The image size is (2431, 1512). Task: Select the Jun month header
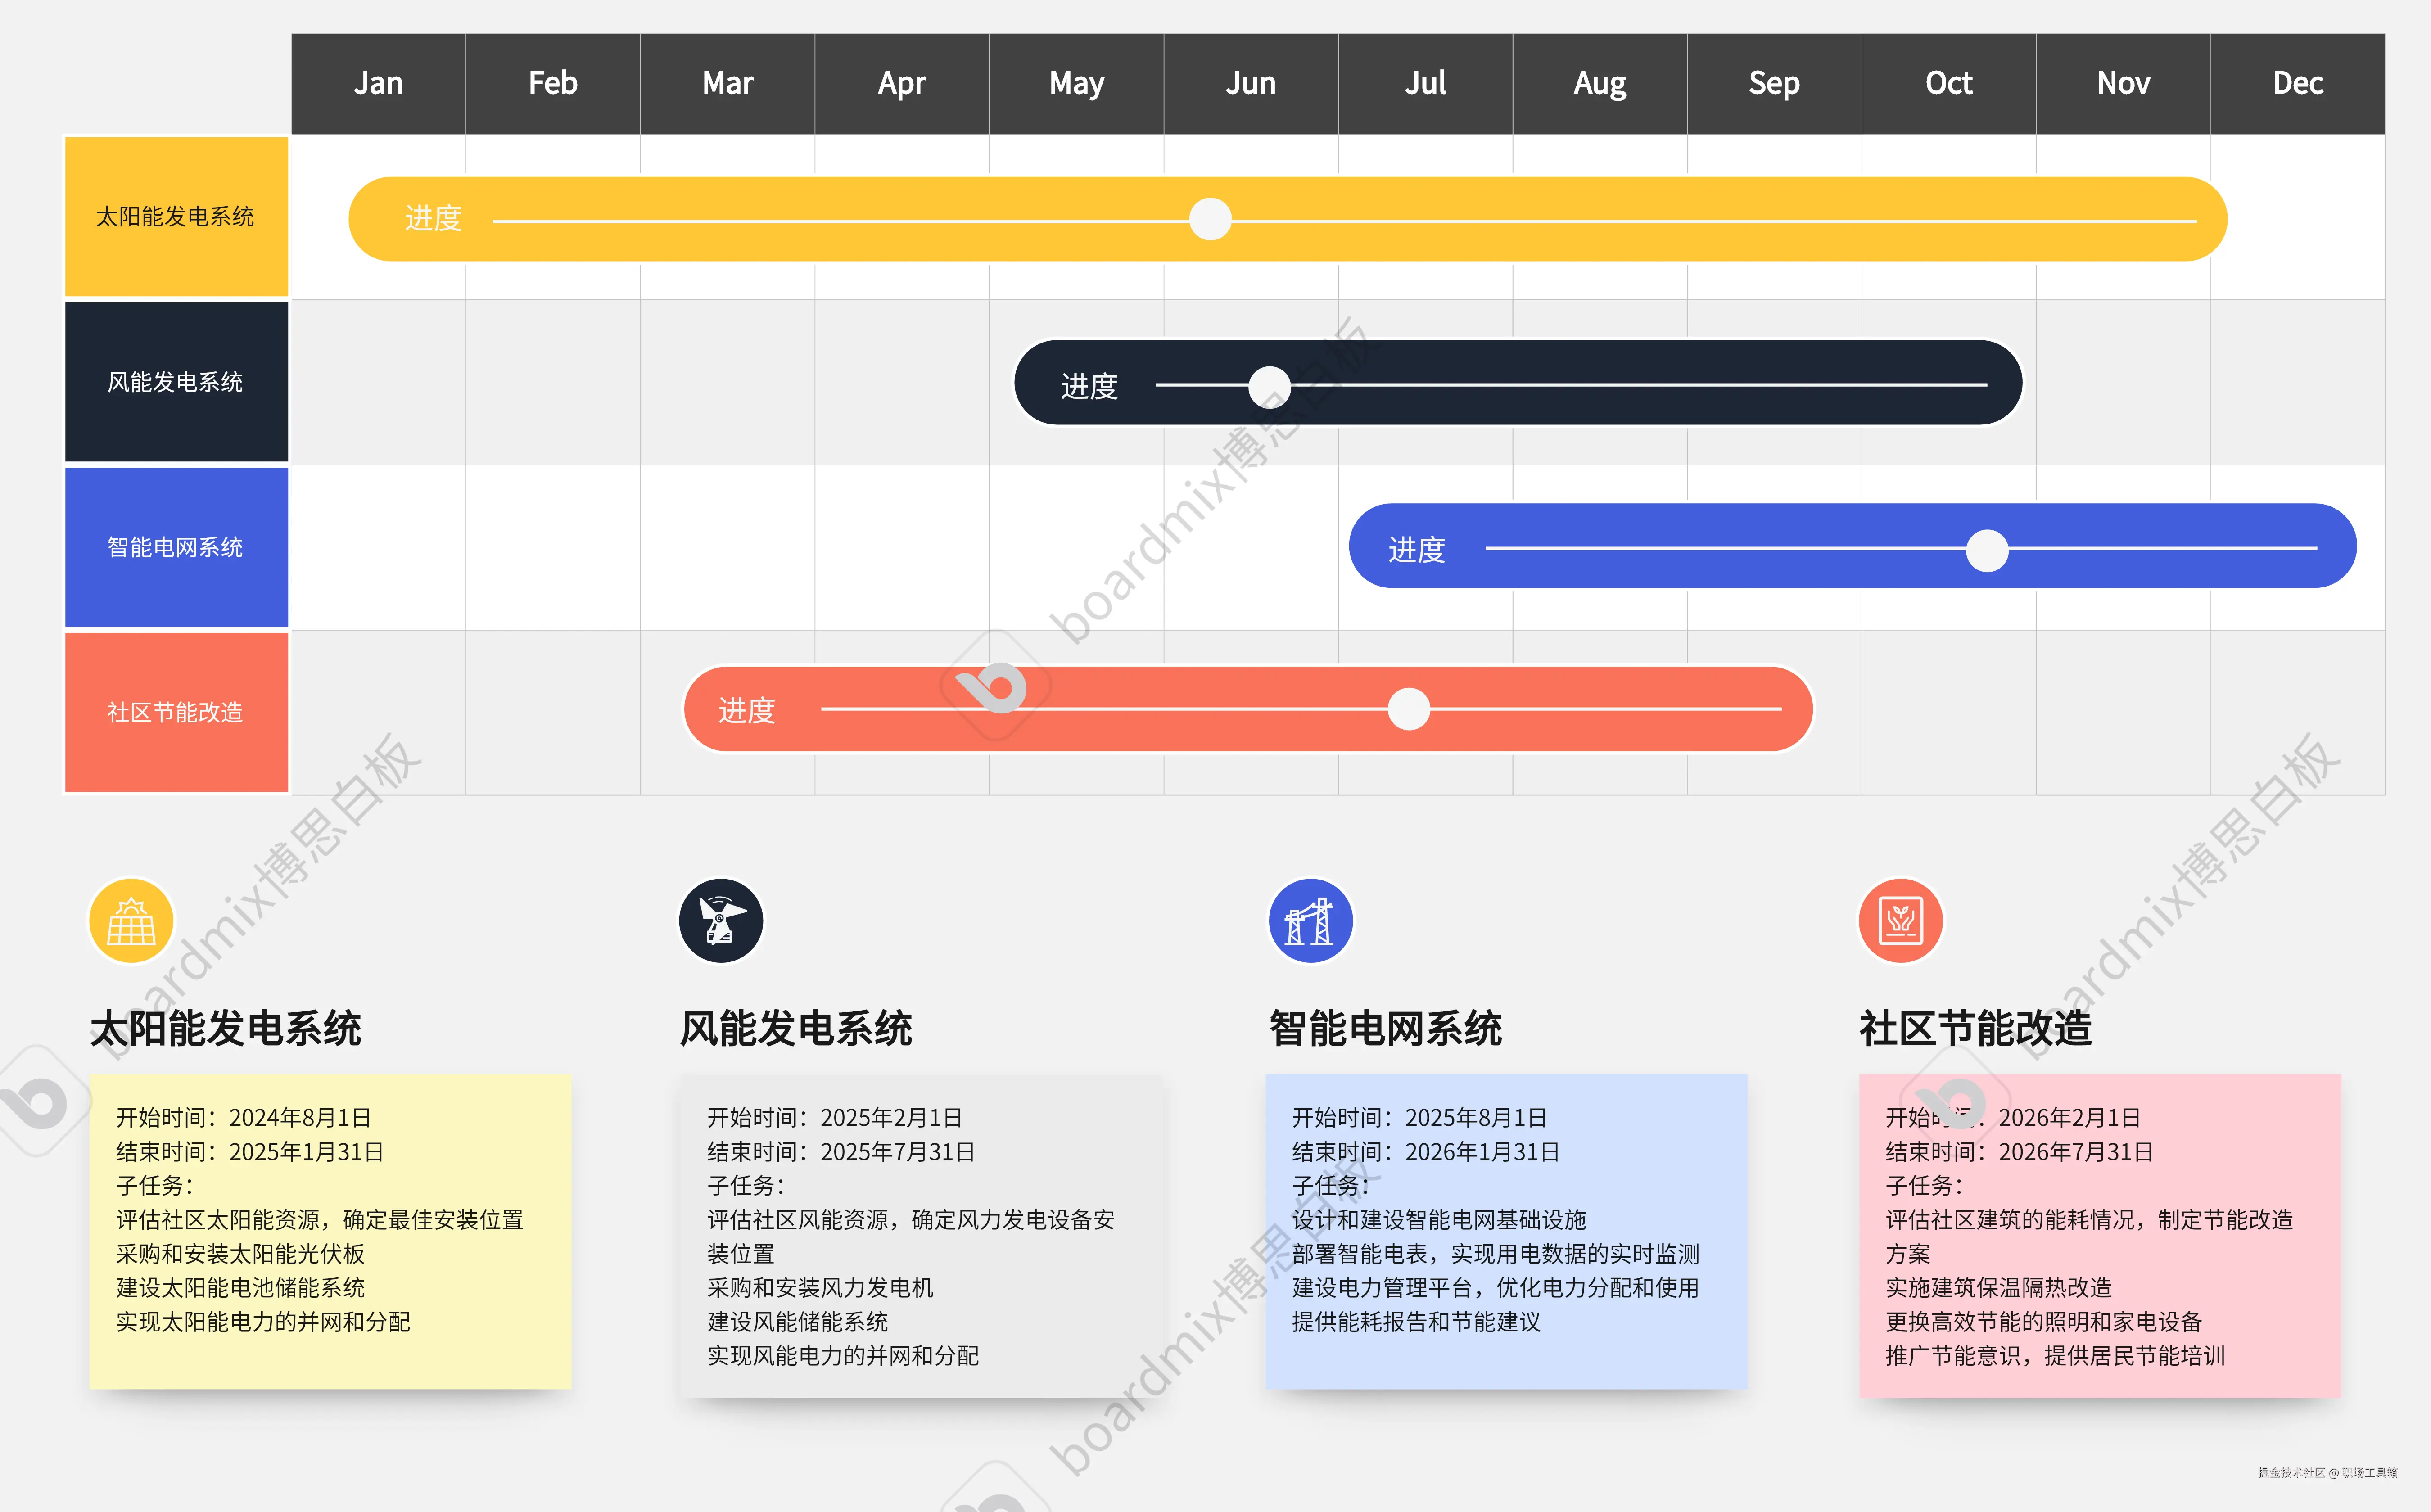[1250, 83]
